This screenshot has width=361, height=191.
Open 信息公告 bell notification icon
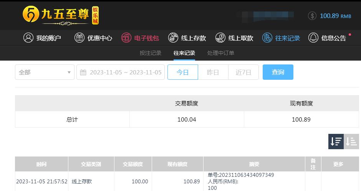coord(313,38)
